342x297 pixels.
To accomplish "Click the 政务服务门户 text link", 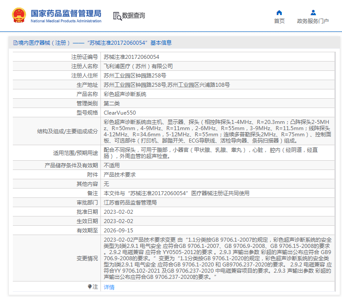I will [x=313, y=21].
